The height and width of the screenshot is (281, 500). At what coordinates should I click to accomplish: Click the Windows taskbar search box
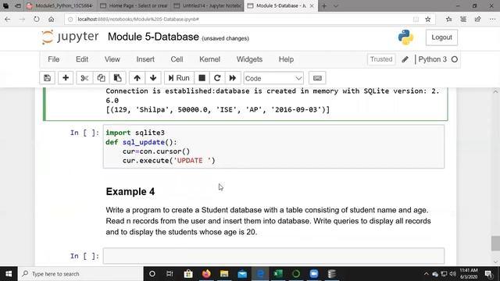click(80, 274)
